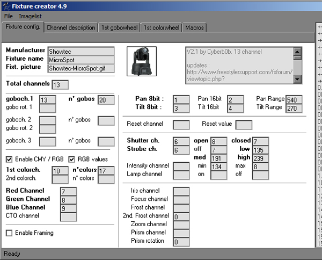Click the Tilt Range field with 270
Viewport: 322px width, 260px height.
pyautogui.click(x=294, y=109)
